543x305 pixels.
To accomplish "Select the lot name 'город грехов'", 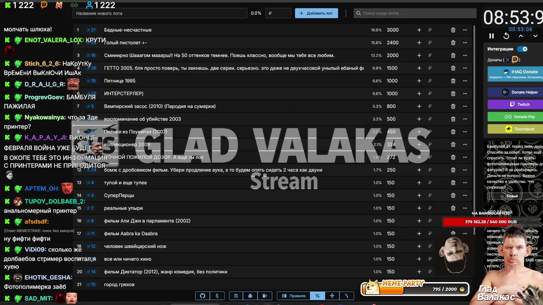I will point(119,284).
